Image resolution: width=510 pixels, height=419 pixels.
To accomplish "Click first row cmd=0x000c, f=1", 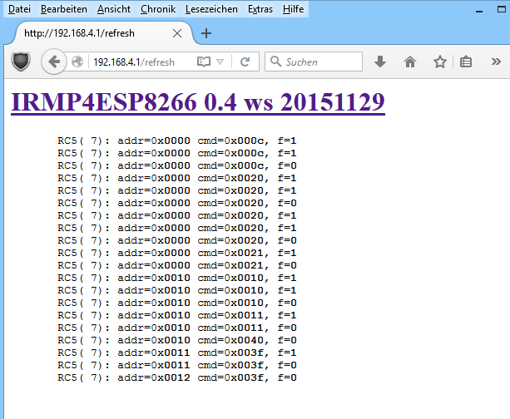I will [x=177, y=140].
